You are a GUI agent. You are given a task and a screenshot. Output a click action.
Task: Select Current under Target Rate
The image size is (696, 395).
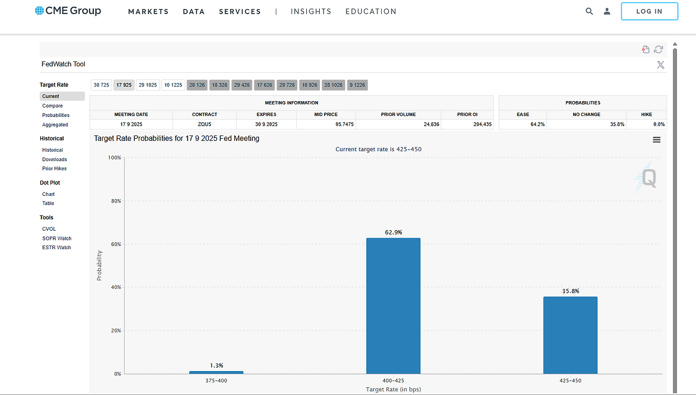point(62,96)
